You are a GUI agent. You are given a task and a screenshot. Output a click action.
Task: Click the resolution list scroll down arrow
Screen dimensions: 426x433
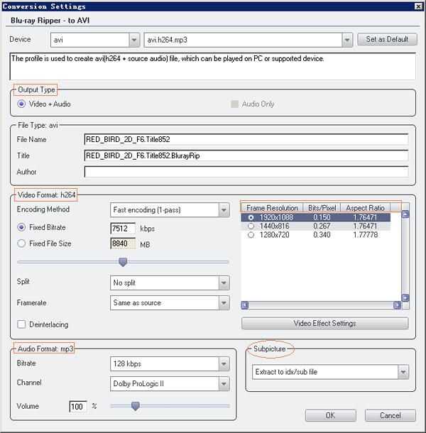(x=405, y=297)
